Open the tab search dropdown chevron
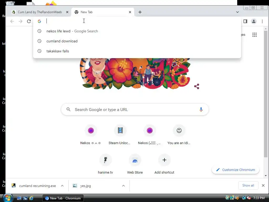Screen dimensions: 269x202 (x=237, y=12)
